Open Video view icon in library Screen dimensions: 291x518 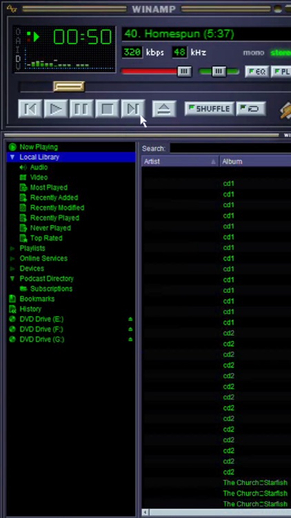click(23, 178)
